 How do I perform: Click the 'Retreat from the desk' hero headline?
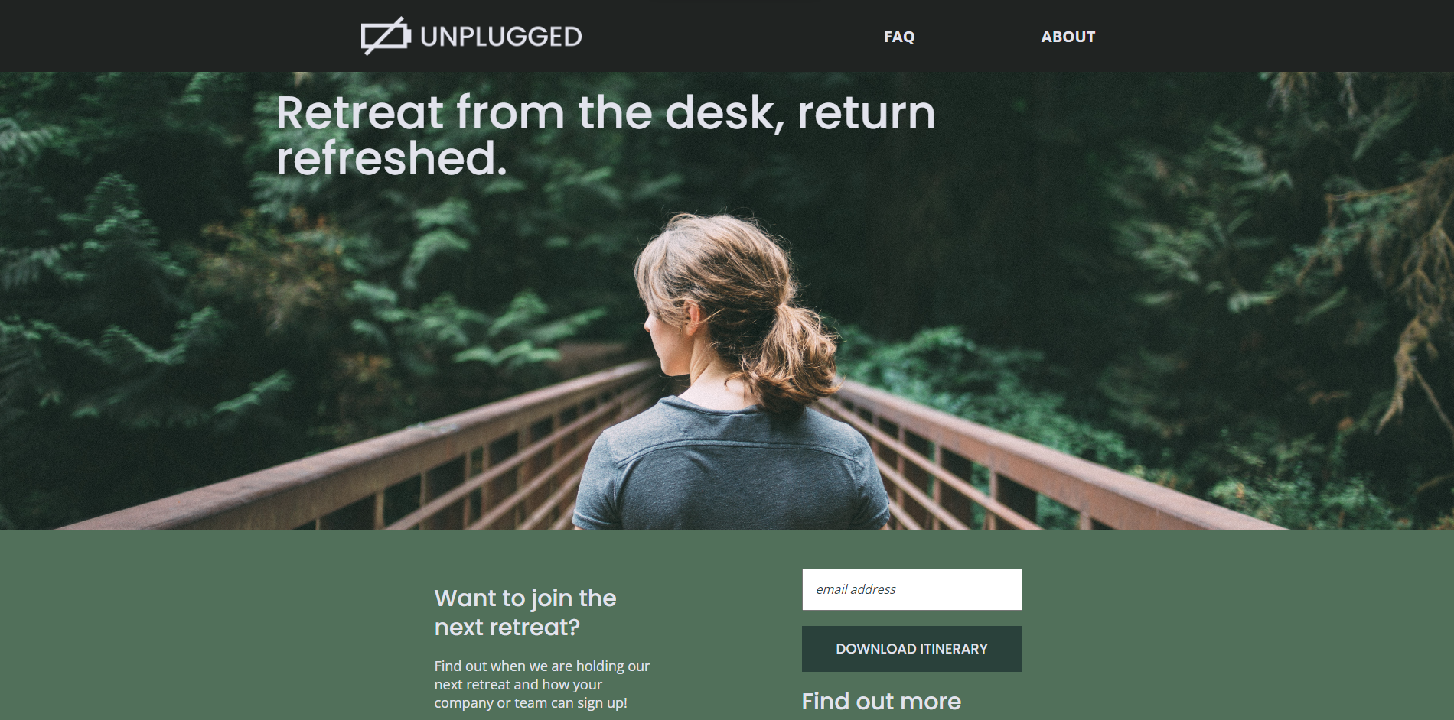pos(605,135)
